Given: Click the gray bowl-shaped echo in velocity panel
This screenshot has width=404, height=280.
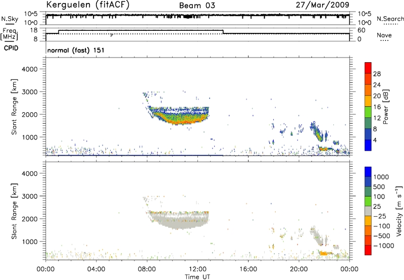Looking at the screenshot, I should 179,220.
